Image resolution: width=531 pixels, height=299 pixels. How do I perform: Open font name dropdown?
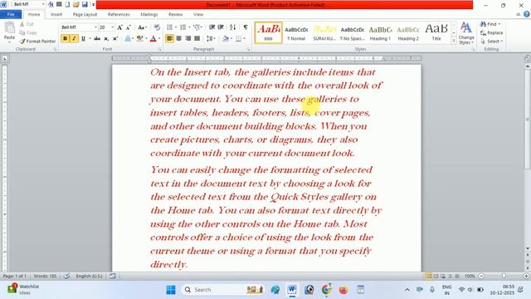(95, 27)
